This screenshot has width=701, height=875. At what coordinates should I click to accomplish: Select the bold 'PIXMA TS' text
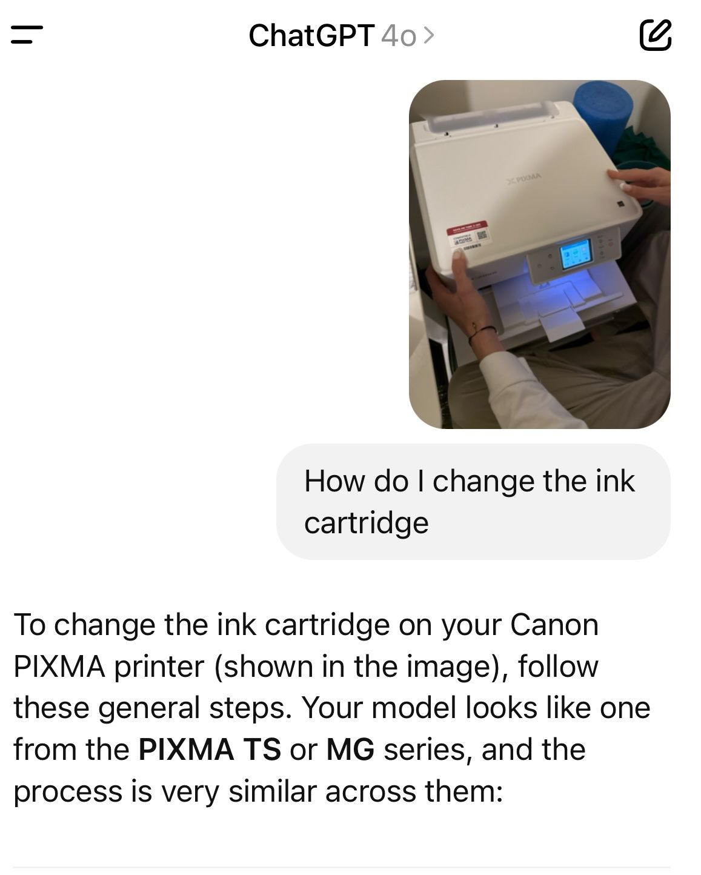point(210,750)
